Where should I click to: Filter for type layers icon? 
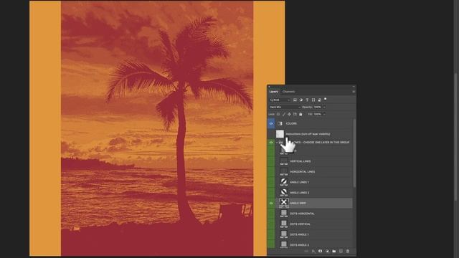[307, 100]
